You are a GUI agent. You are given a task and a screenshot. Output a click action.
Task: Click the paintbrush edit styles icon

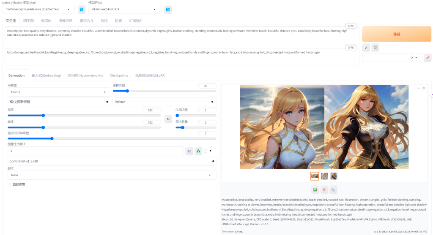pyautogui.click(x=428, y=58)
